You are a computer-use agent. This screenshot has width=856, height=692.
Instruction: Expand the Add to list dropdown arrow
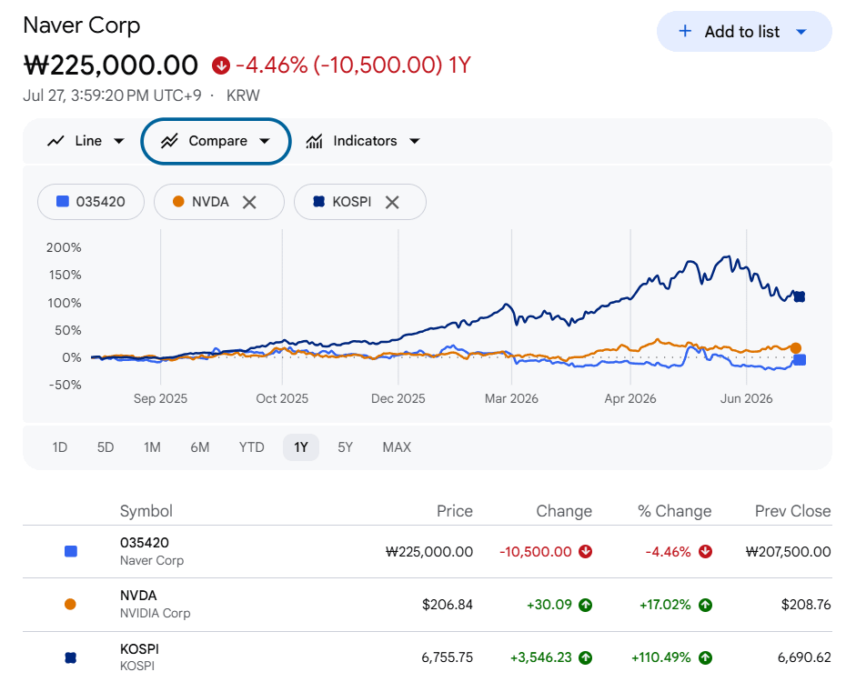click(x=801, y=32)
